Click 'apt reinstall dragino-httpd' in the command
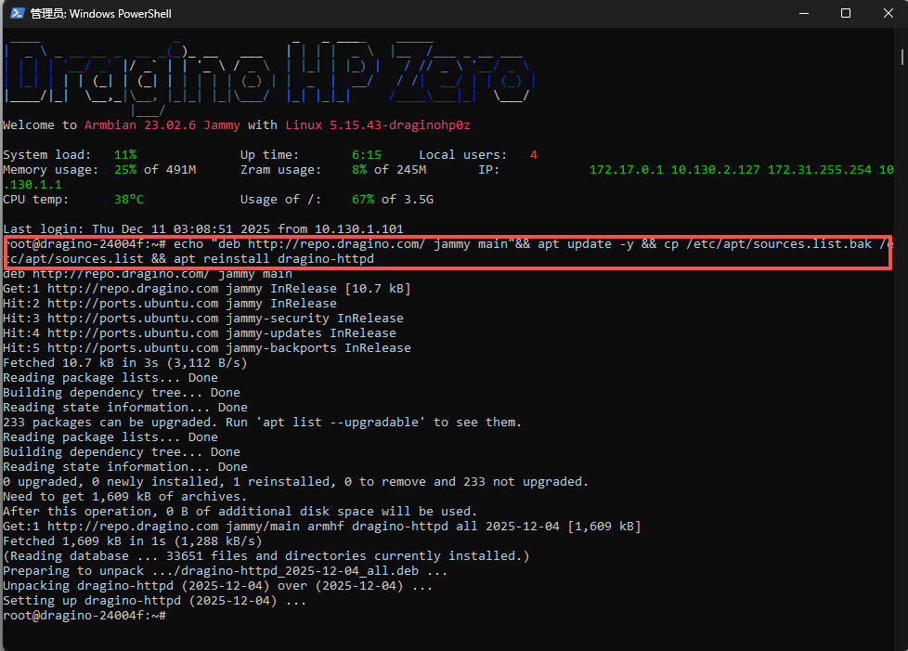The image size is (908, 651). coord(274,259)
